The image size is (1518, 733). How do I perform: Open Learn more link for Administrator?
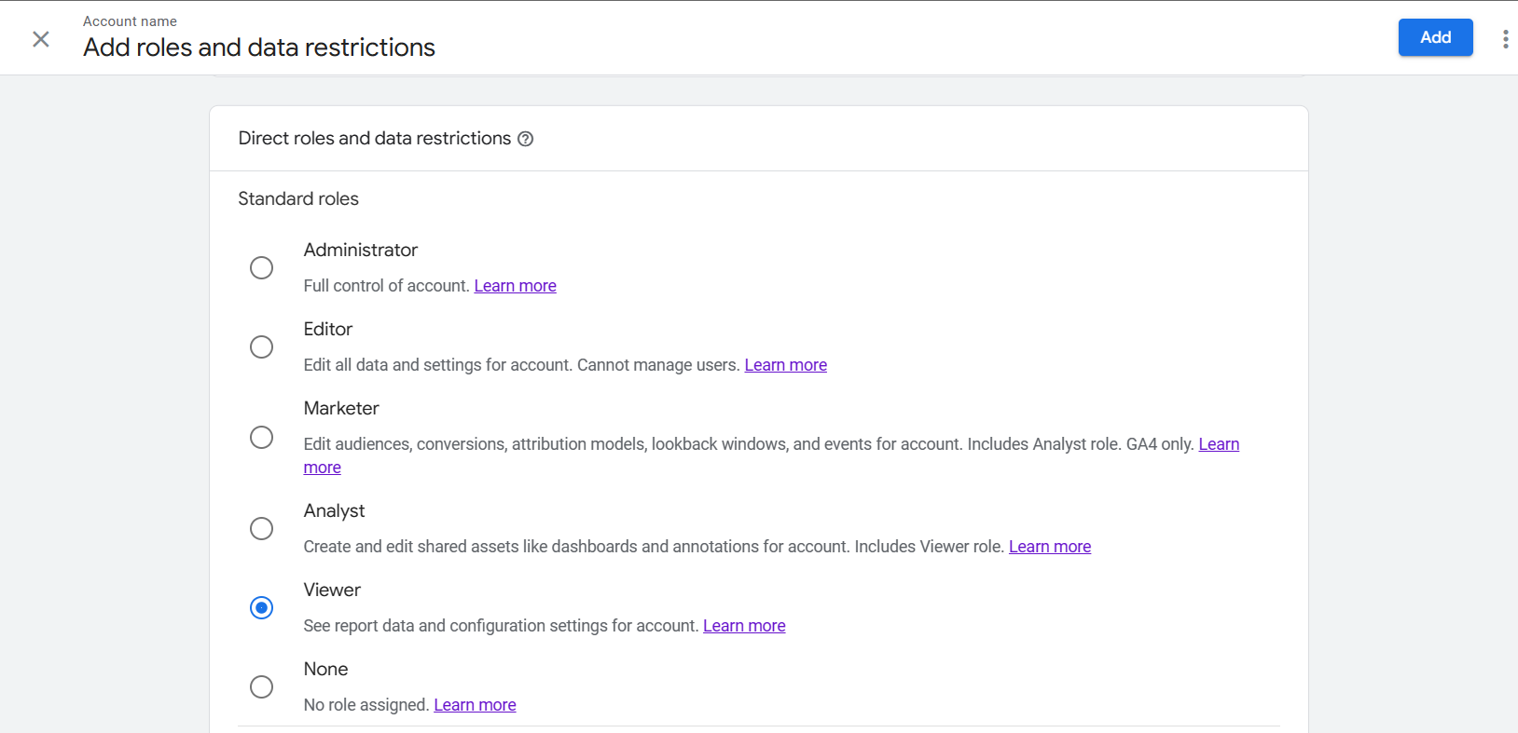pos(515,286)
